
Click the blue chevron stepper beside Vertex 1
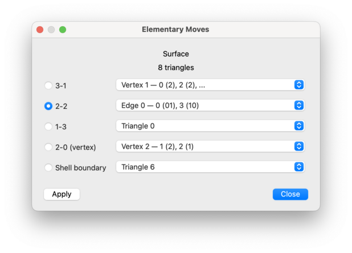[299, 85]
